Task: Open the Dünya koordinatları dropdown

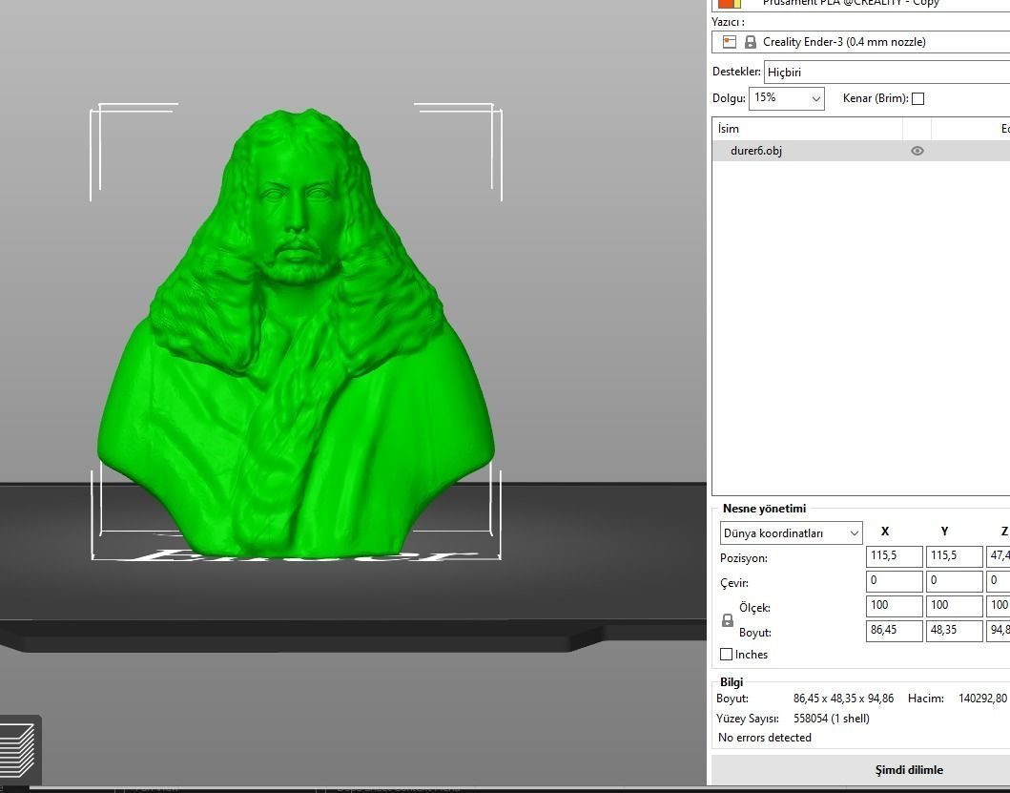Action: click(x=791, y=533)
